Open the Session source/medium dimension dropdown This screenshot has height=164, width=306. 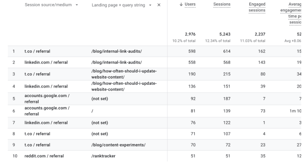click(76, 5)
